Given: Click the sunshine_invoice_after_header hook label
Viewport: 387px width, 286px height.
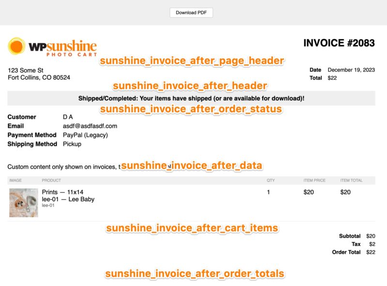Looking at the screenshot, I should 190,86.
